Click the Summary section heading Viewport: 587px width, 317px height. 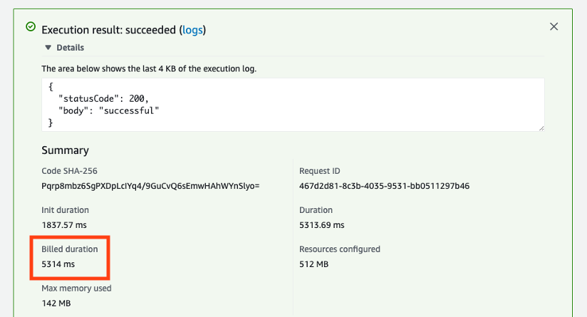click(65, 150)
